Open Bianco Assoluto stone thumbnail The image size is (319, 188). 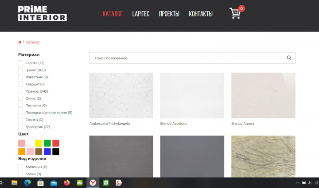192,95
